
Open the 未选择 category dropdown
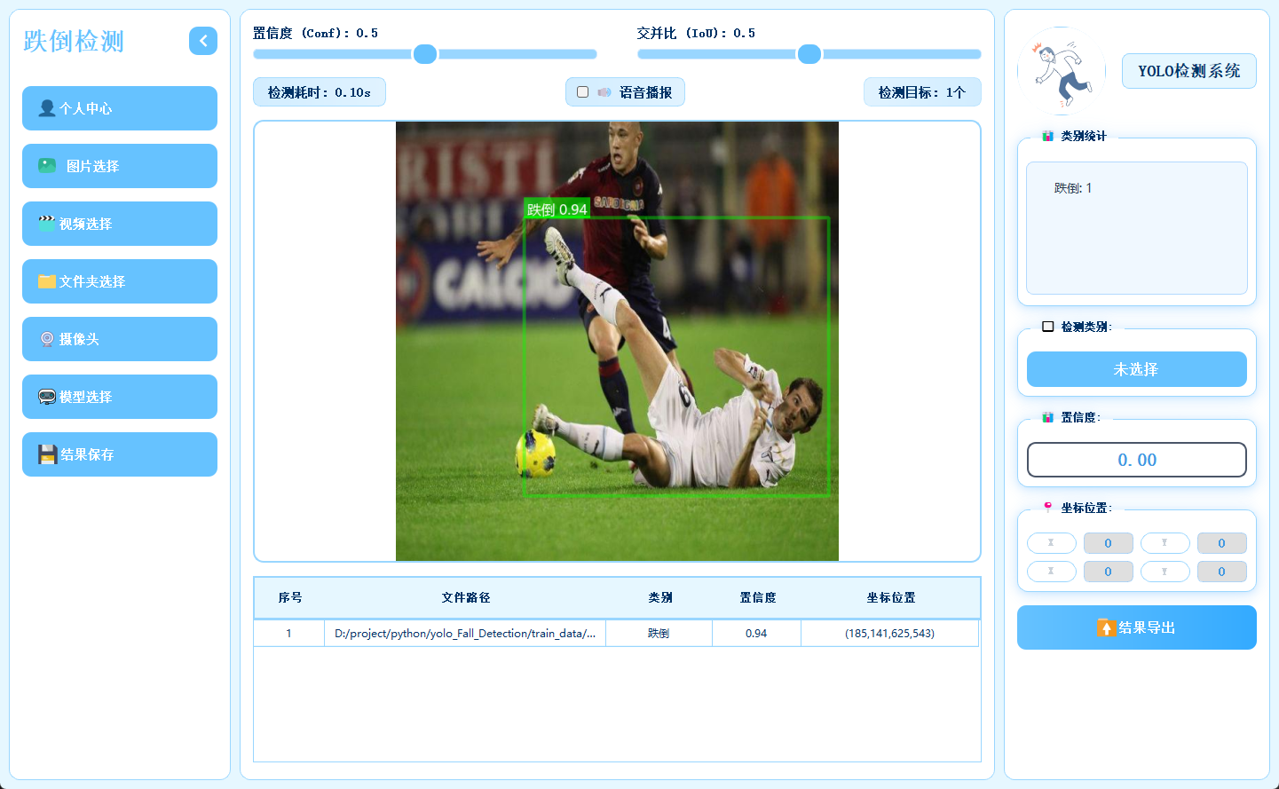click(x=1137, y=369)
